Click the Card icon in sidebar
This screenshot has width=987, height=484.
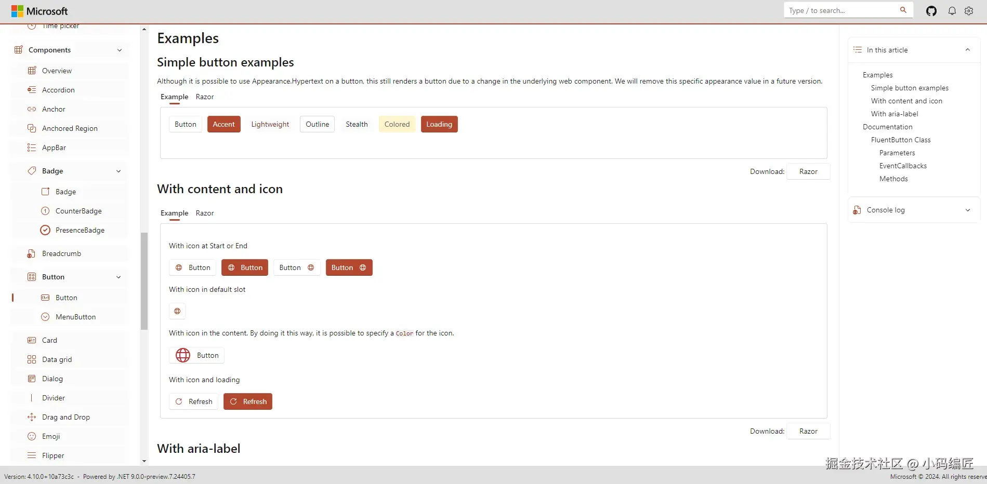(x=32, y=340)
